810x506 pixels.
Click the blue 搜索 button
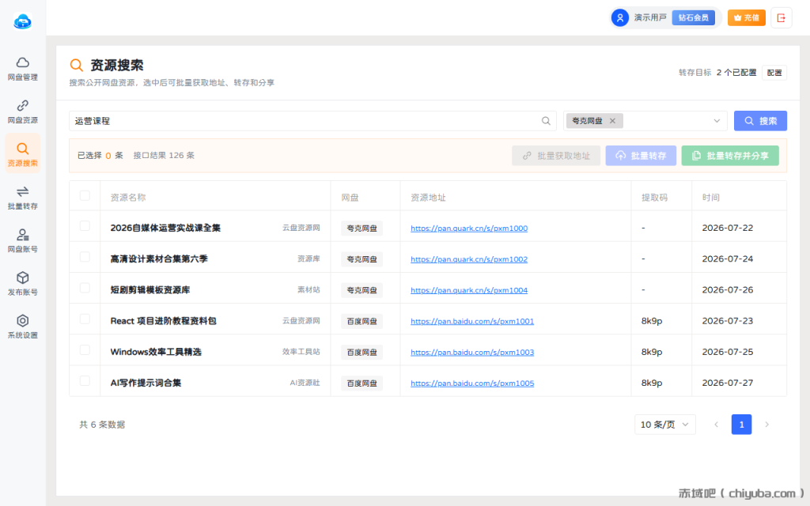[x=760, y=121]
